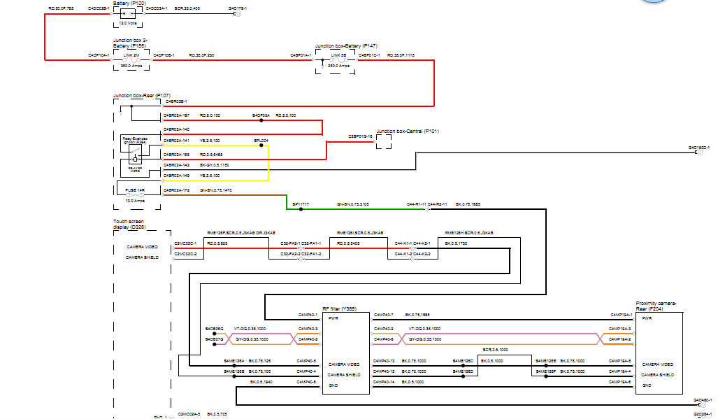Click connector label C4BR02A-187
This screenshot has height=419, width=725.
pos(177,115)
